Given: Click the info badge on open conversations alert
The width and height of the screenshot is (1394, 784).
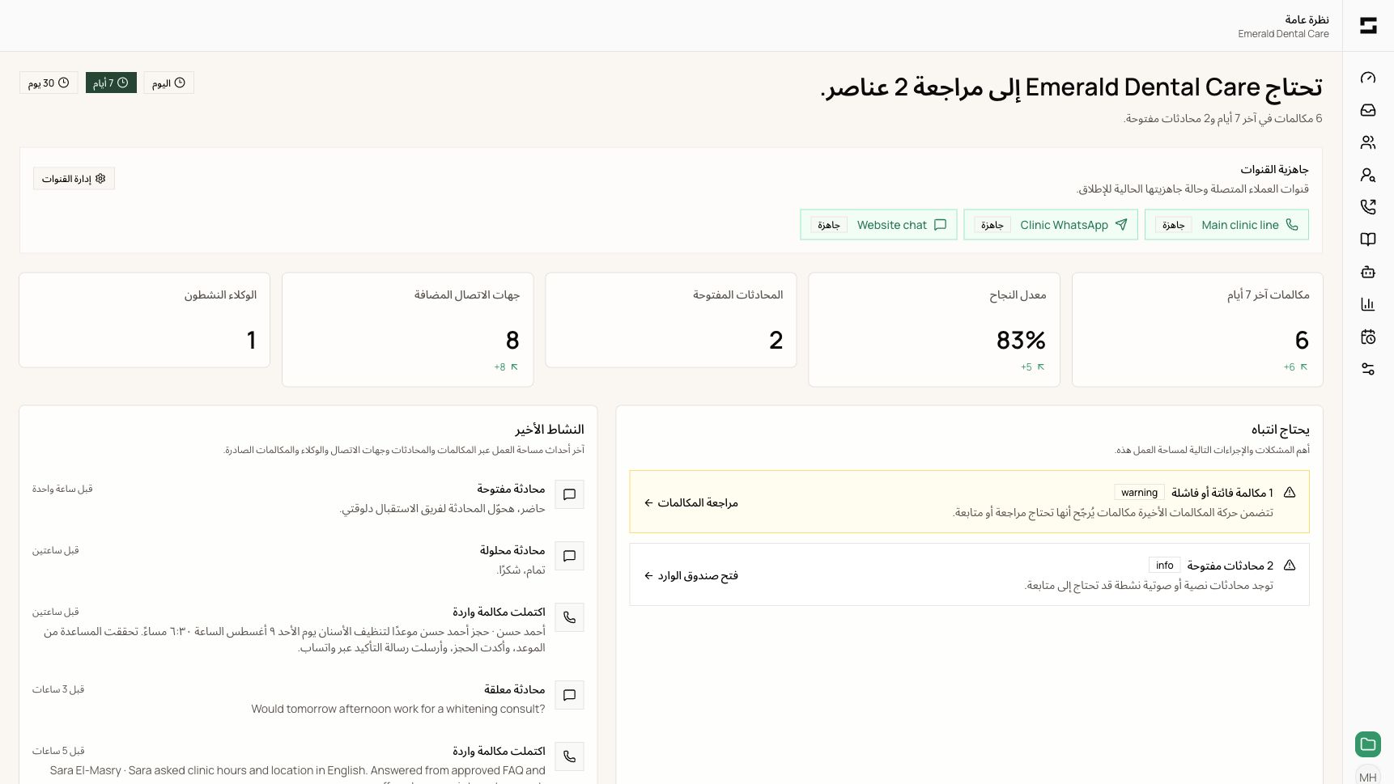Looking at the screenshot, I should tap(1164, 566).
